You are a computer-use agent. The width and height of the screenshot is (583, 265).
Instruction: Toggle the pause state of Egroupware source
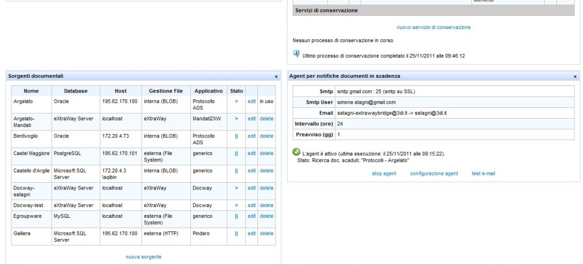click(x=236, y=216)
